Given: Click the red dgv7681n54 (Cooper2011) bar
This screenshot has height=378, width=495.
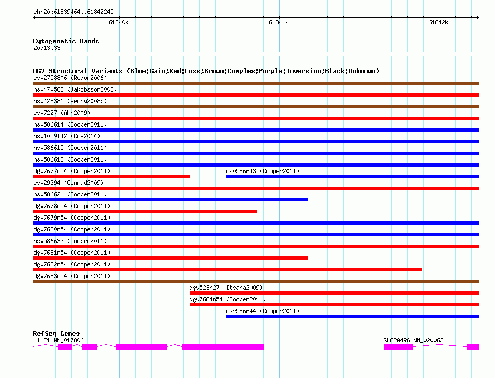Looking at the screenshot, I should (171, 258).
